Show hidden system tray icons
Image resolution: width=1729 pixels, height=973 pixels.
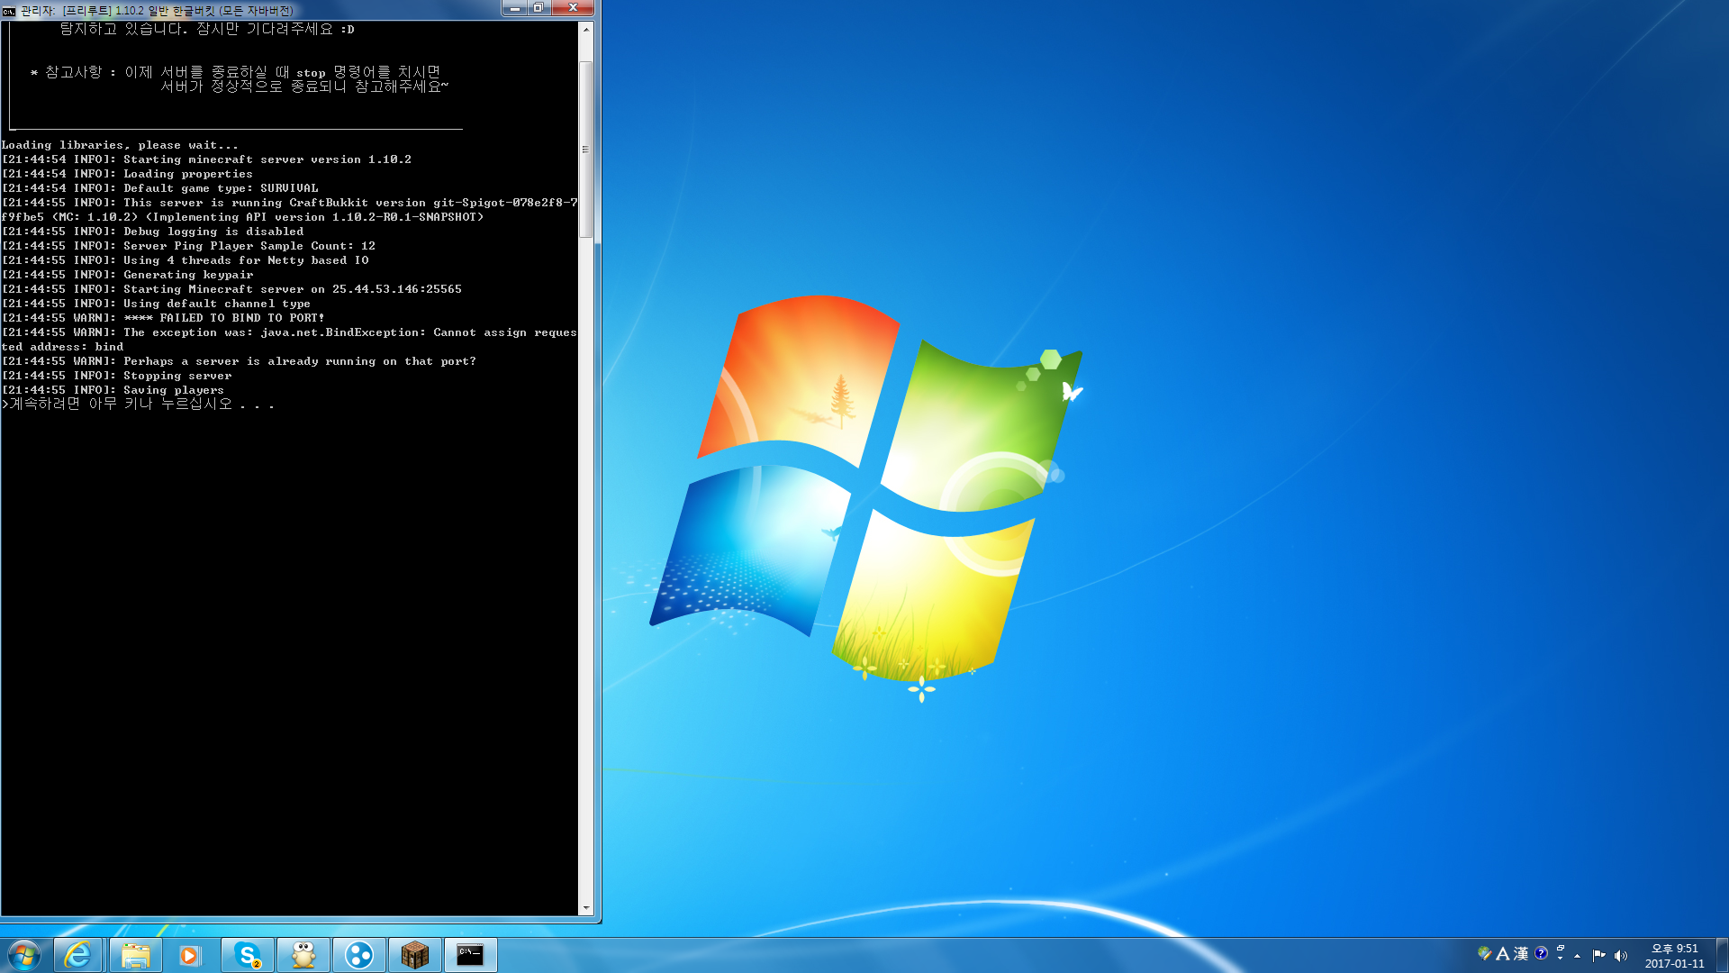tap(1577, 955)
